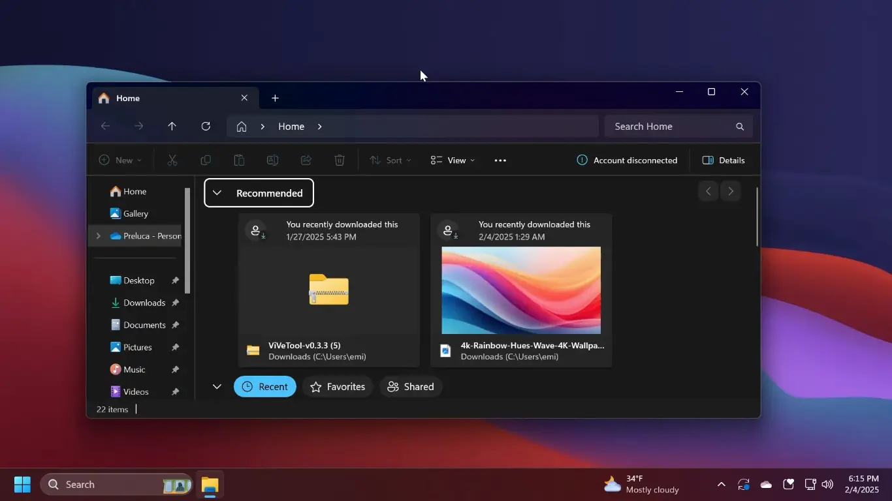Select the ViVeTool-v0.3.3 (5) zipped folder thumbnail

click(x=328, y=290)
